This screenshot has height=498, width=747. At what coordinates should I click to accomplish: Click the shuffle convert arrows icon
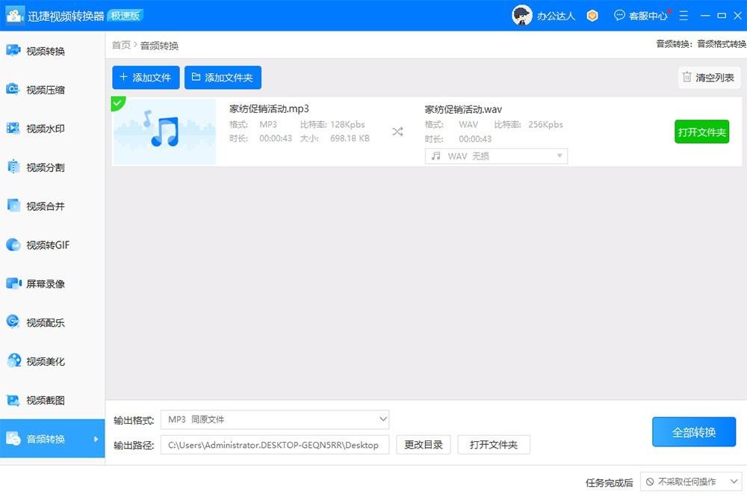click(x=398, y=132)
